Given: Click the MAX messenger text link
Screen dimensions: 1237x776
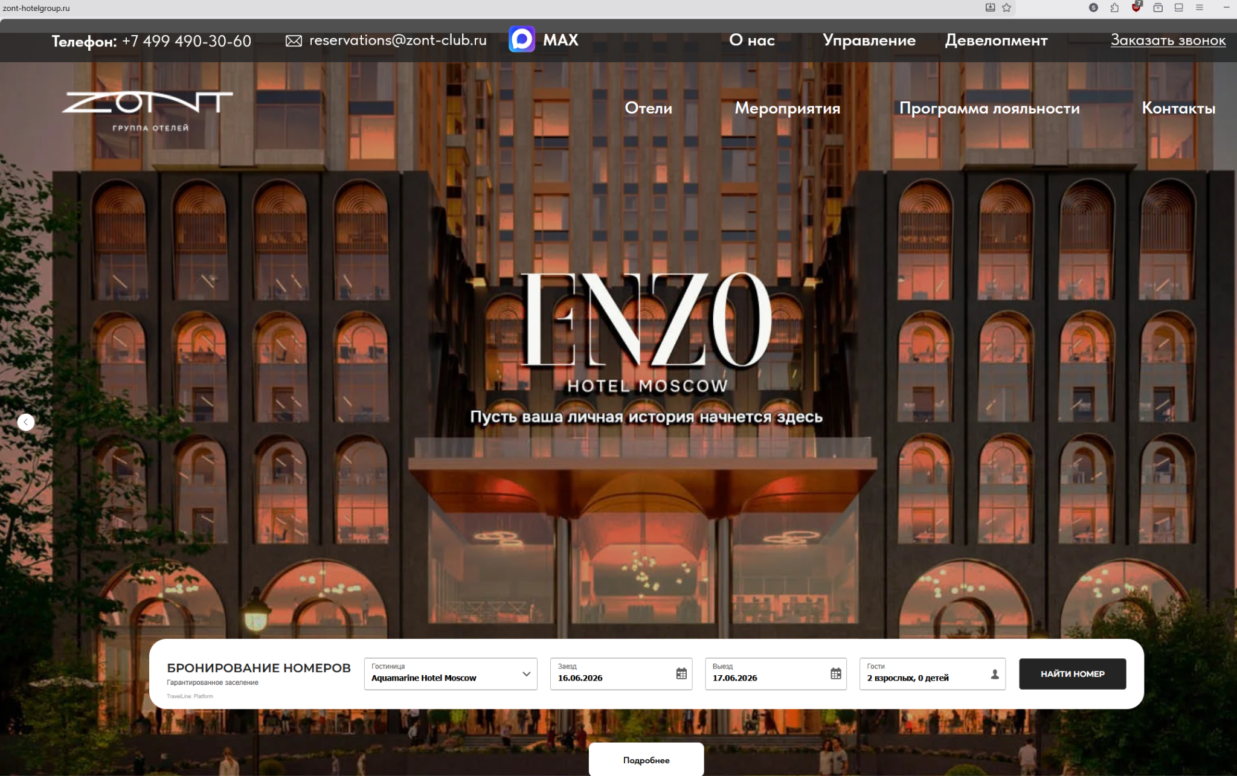Looking at the screenshot, I should [561, 40].
